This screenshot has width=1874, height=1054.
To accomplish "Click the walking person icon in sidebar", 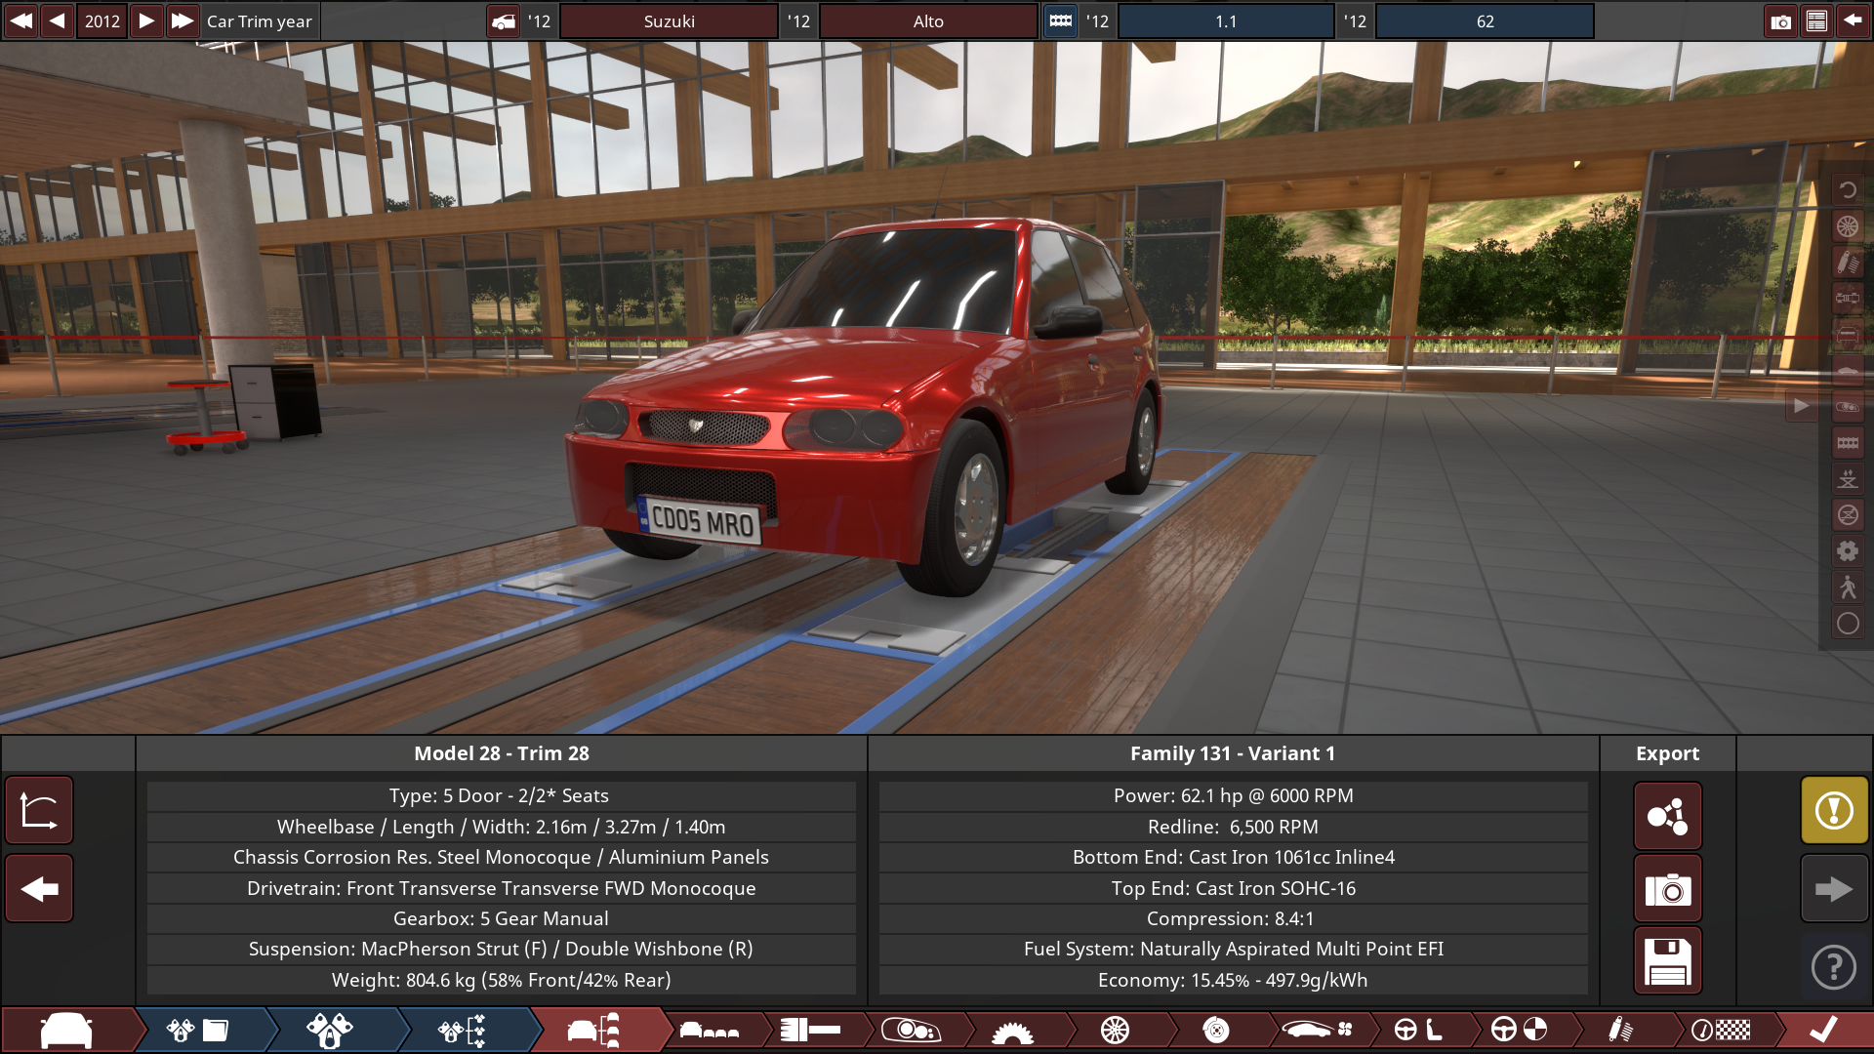I will pyautogui.click(x=1848, y=587).
